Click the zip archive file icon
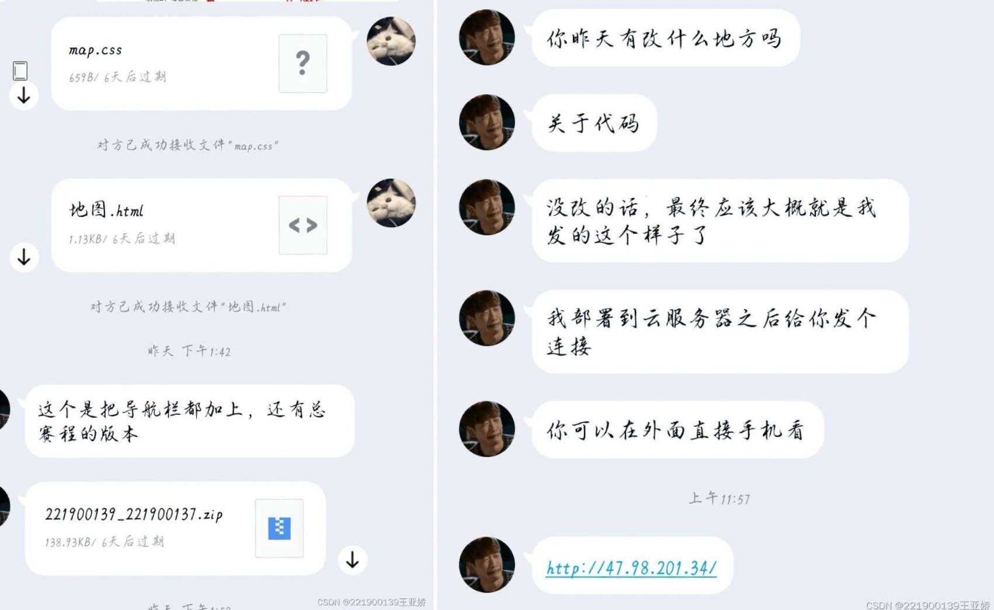994x610 pixels. click(x=279, y=528)
